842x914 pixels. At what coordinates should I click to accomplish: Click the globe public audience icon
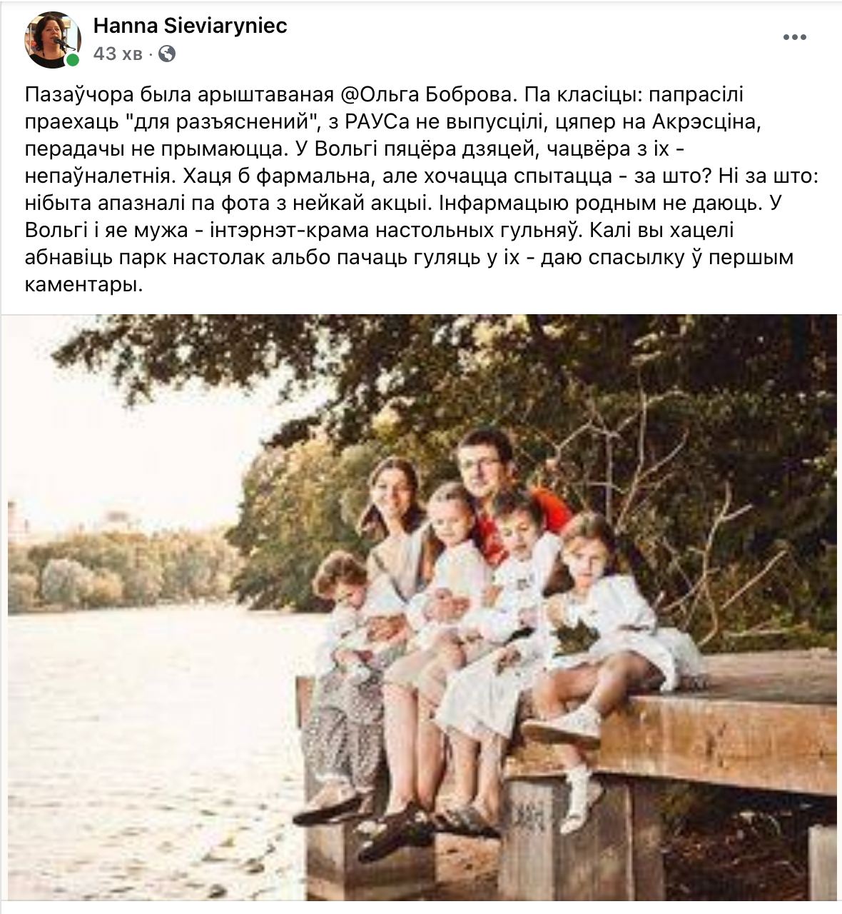coord(166,54)
